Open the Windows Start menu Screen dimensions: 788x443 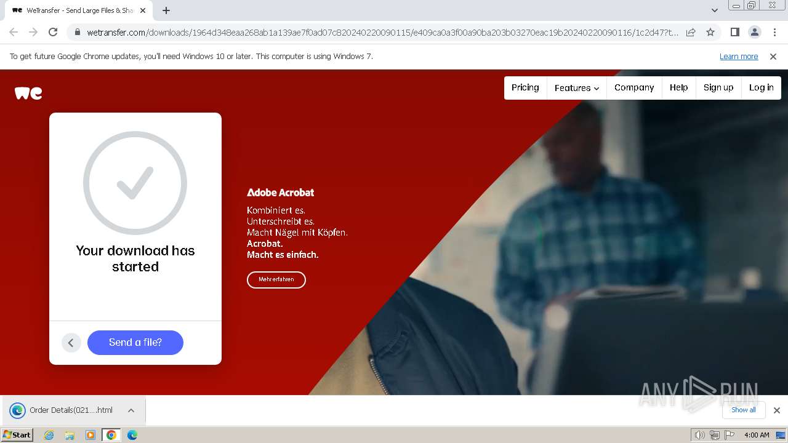tap(17, 435)
